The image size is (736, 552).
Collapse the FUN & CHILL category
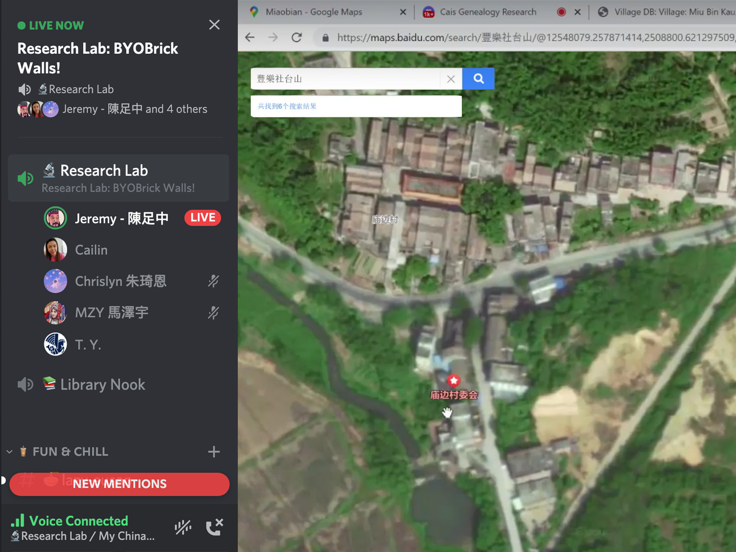point(10,452)
